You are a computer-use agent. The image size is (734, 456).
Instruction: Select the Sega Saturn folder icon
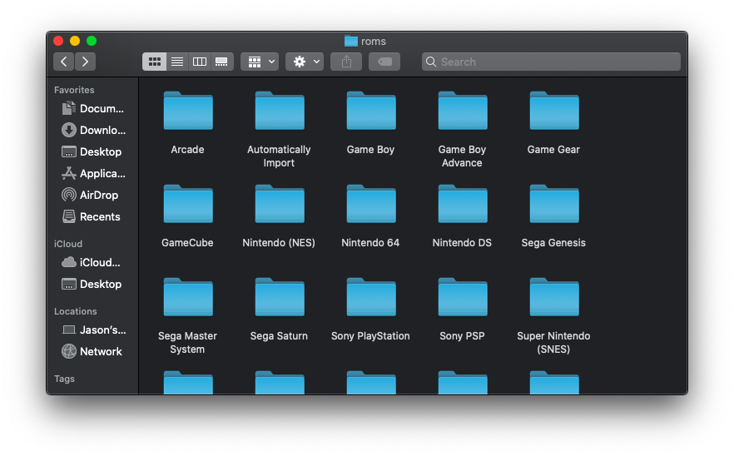click(x=280, y=297)
